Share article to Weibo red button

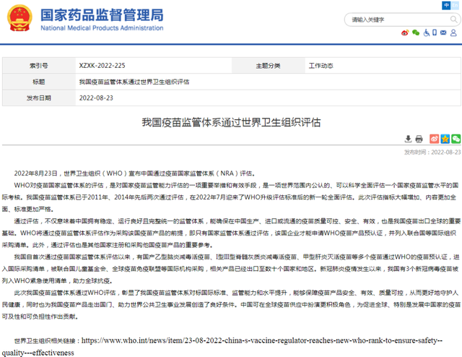434,139
